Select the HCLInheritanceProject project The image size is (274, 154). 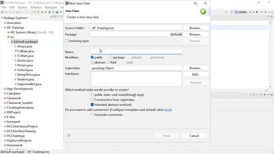(22, 126)
